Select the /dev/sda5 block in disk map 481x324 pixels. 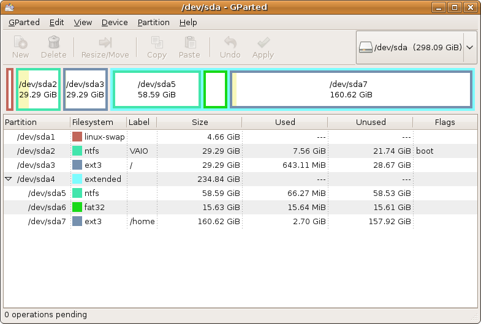(157, 89)
